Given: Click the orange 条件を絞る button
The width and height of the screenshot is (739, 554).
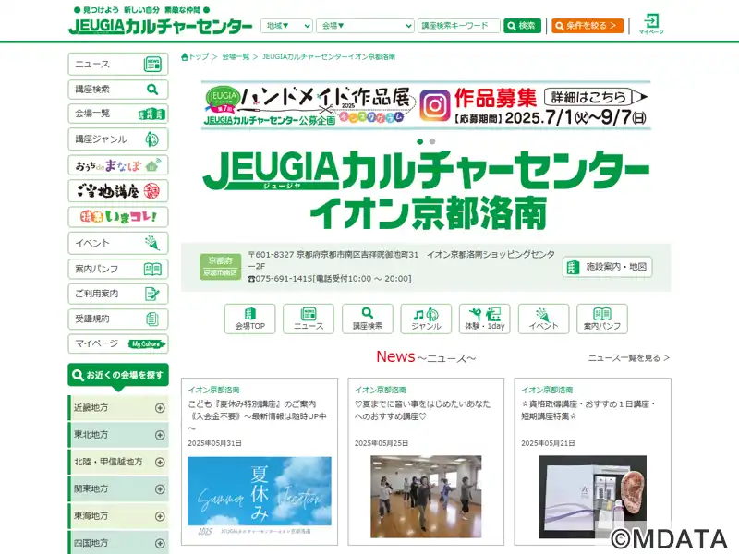Looking at the screenshot, I should [588, 26].
